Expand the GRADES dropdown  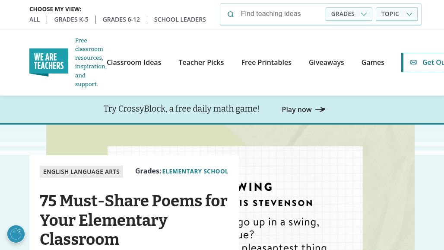coord(349,14)
